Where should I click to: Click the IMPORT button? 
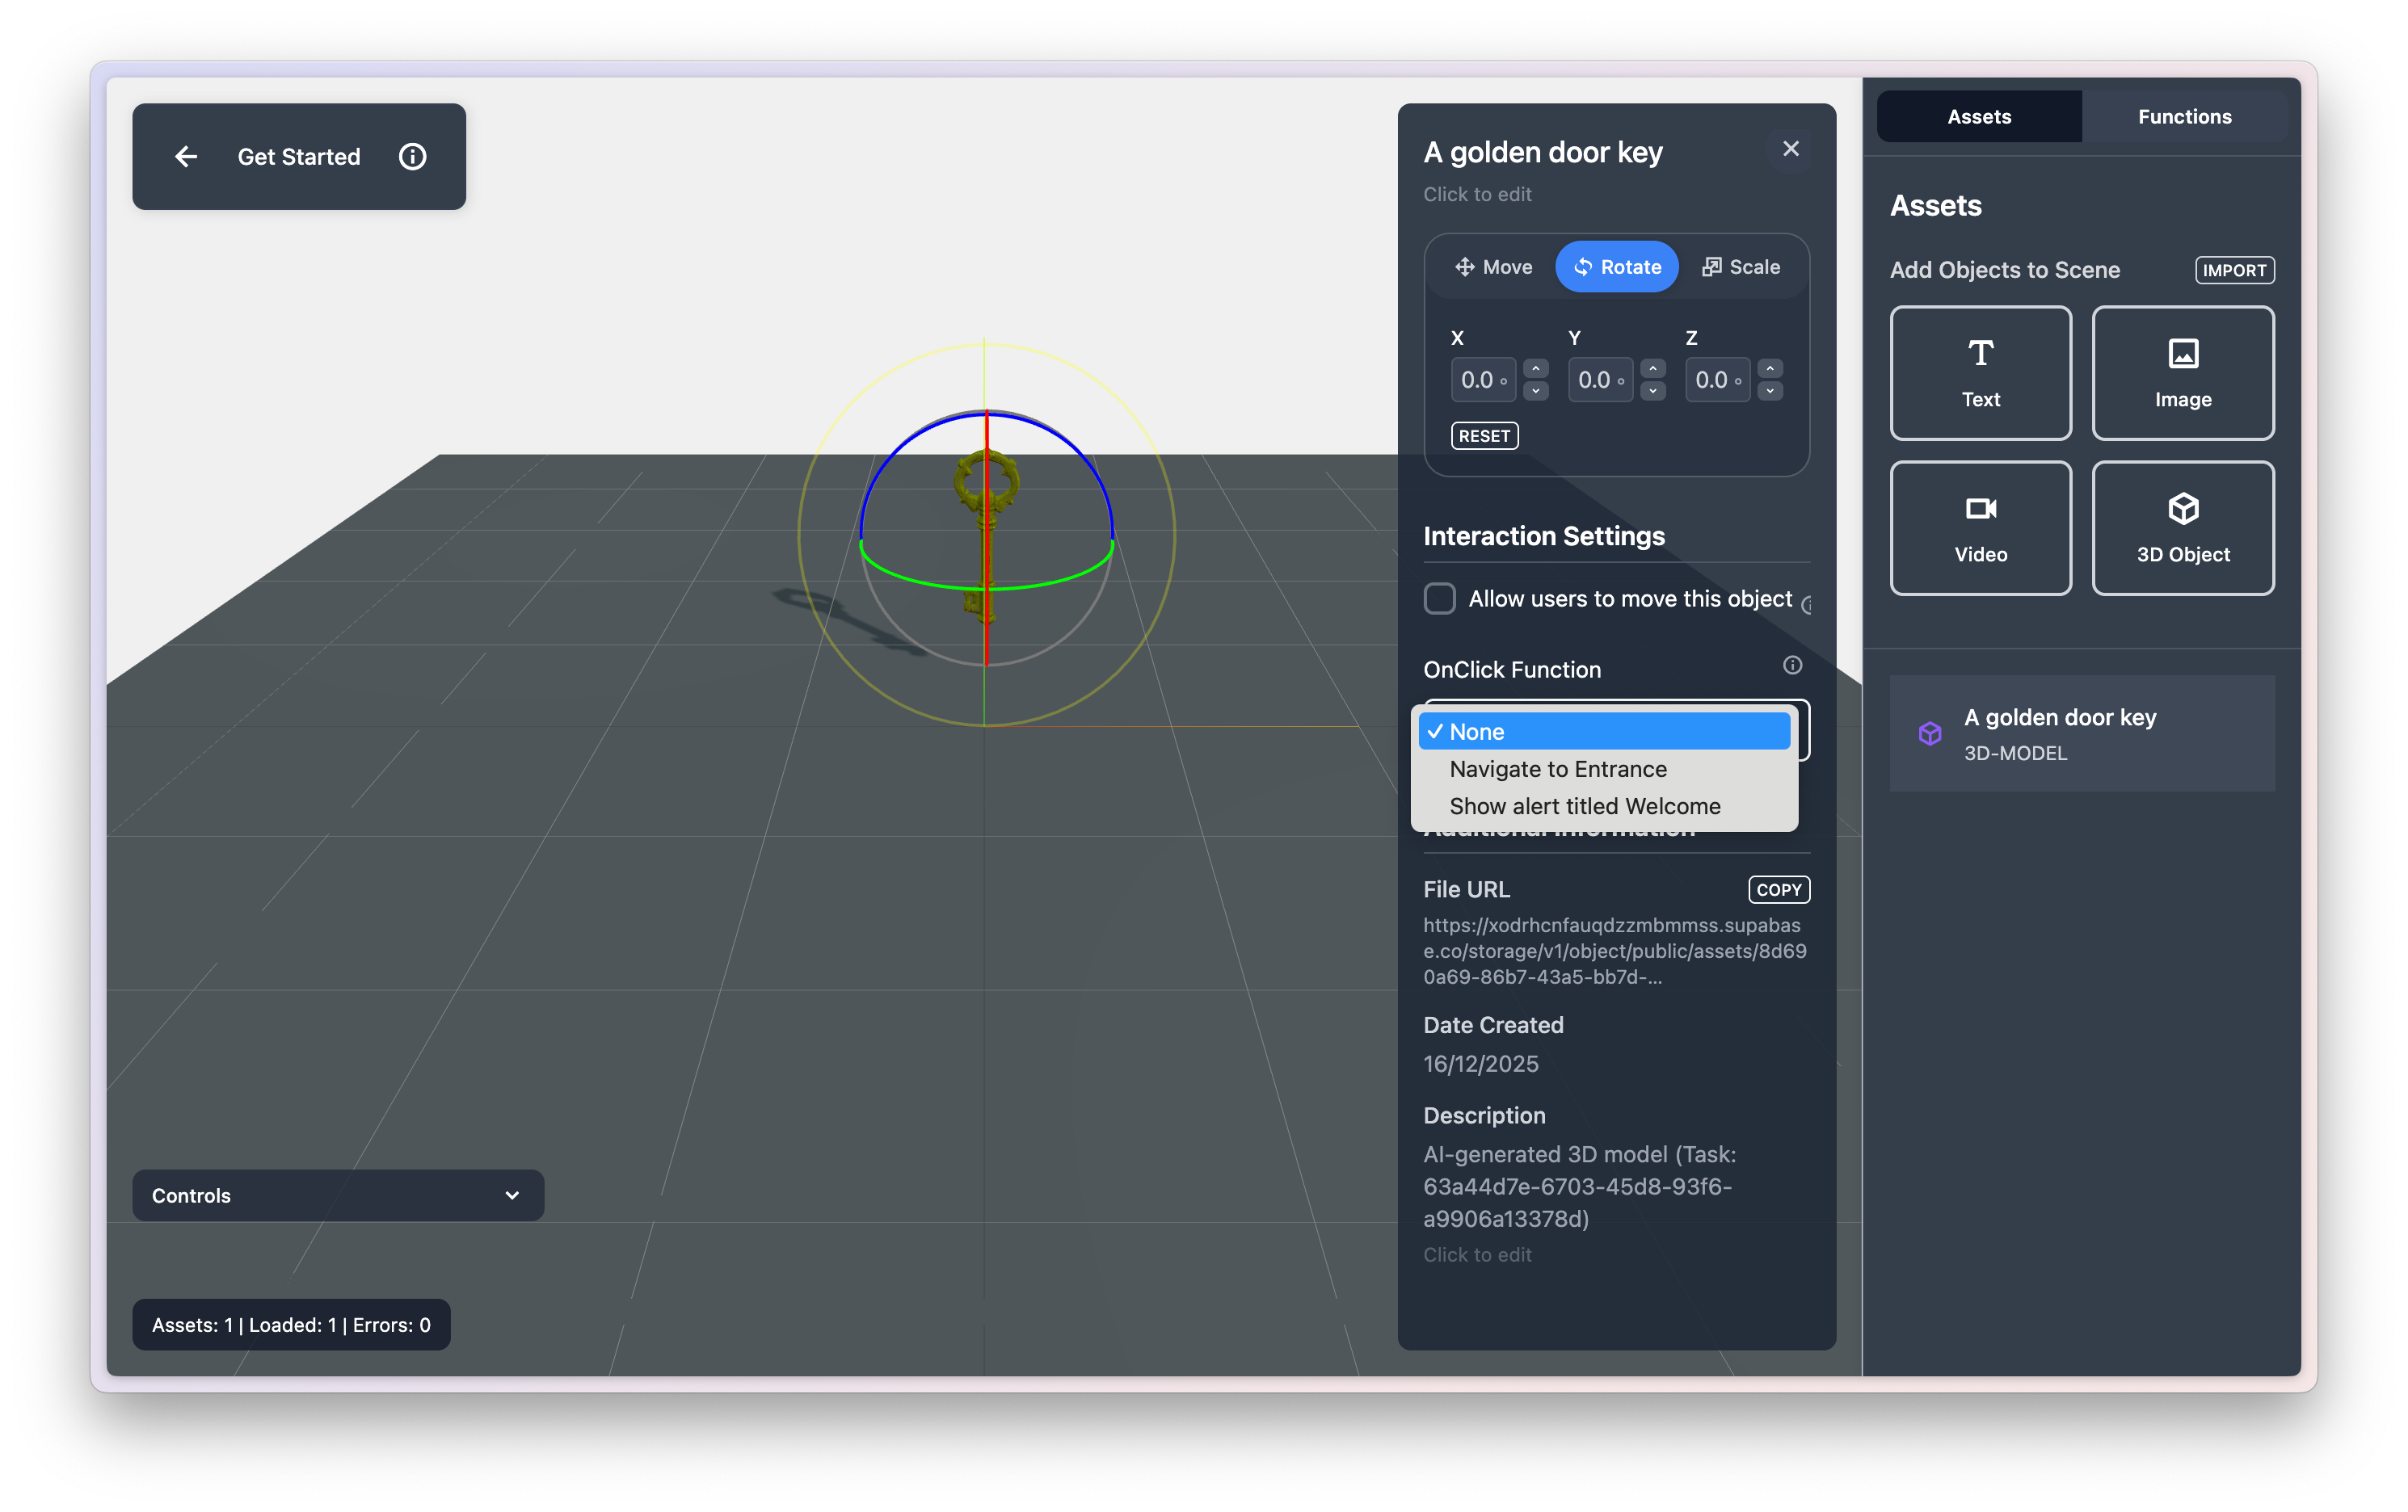(x=2234, y=271)
